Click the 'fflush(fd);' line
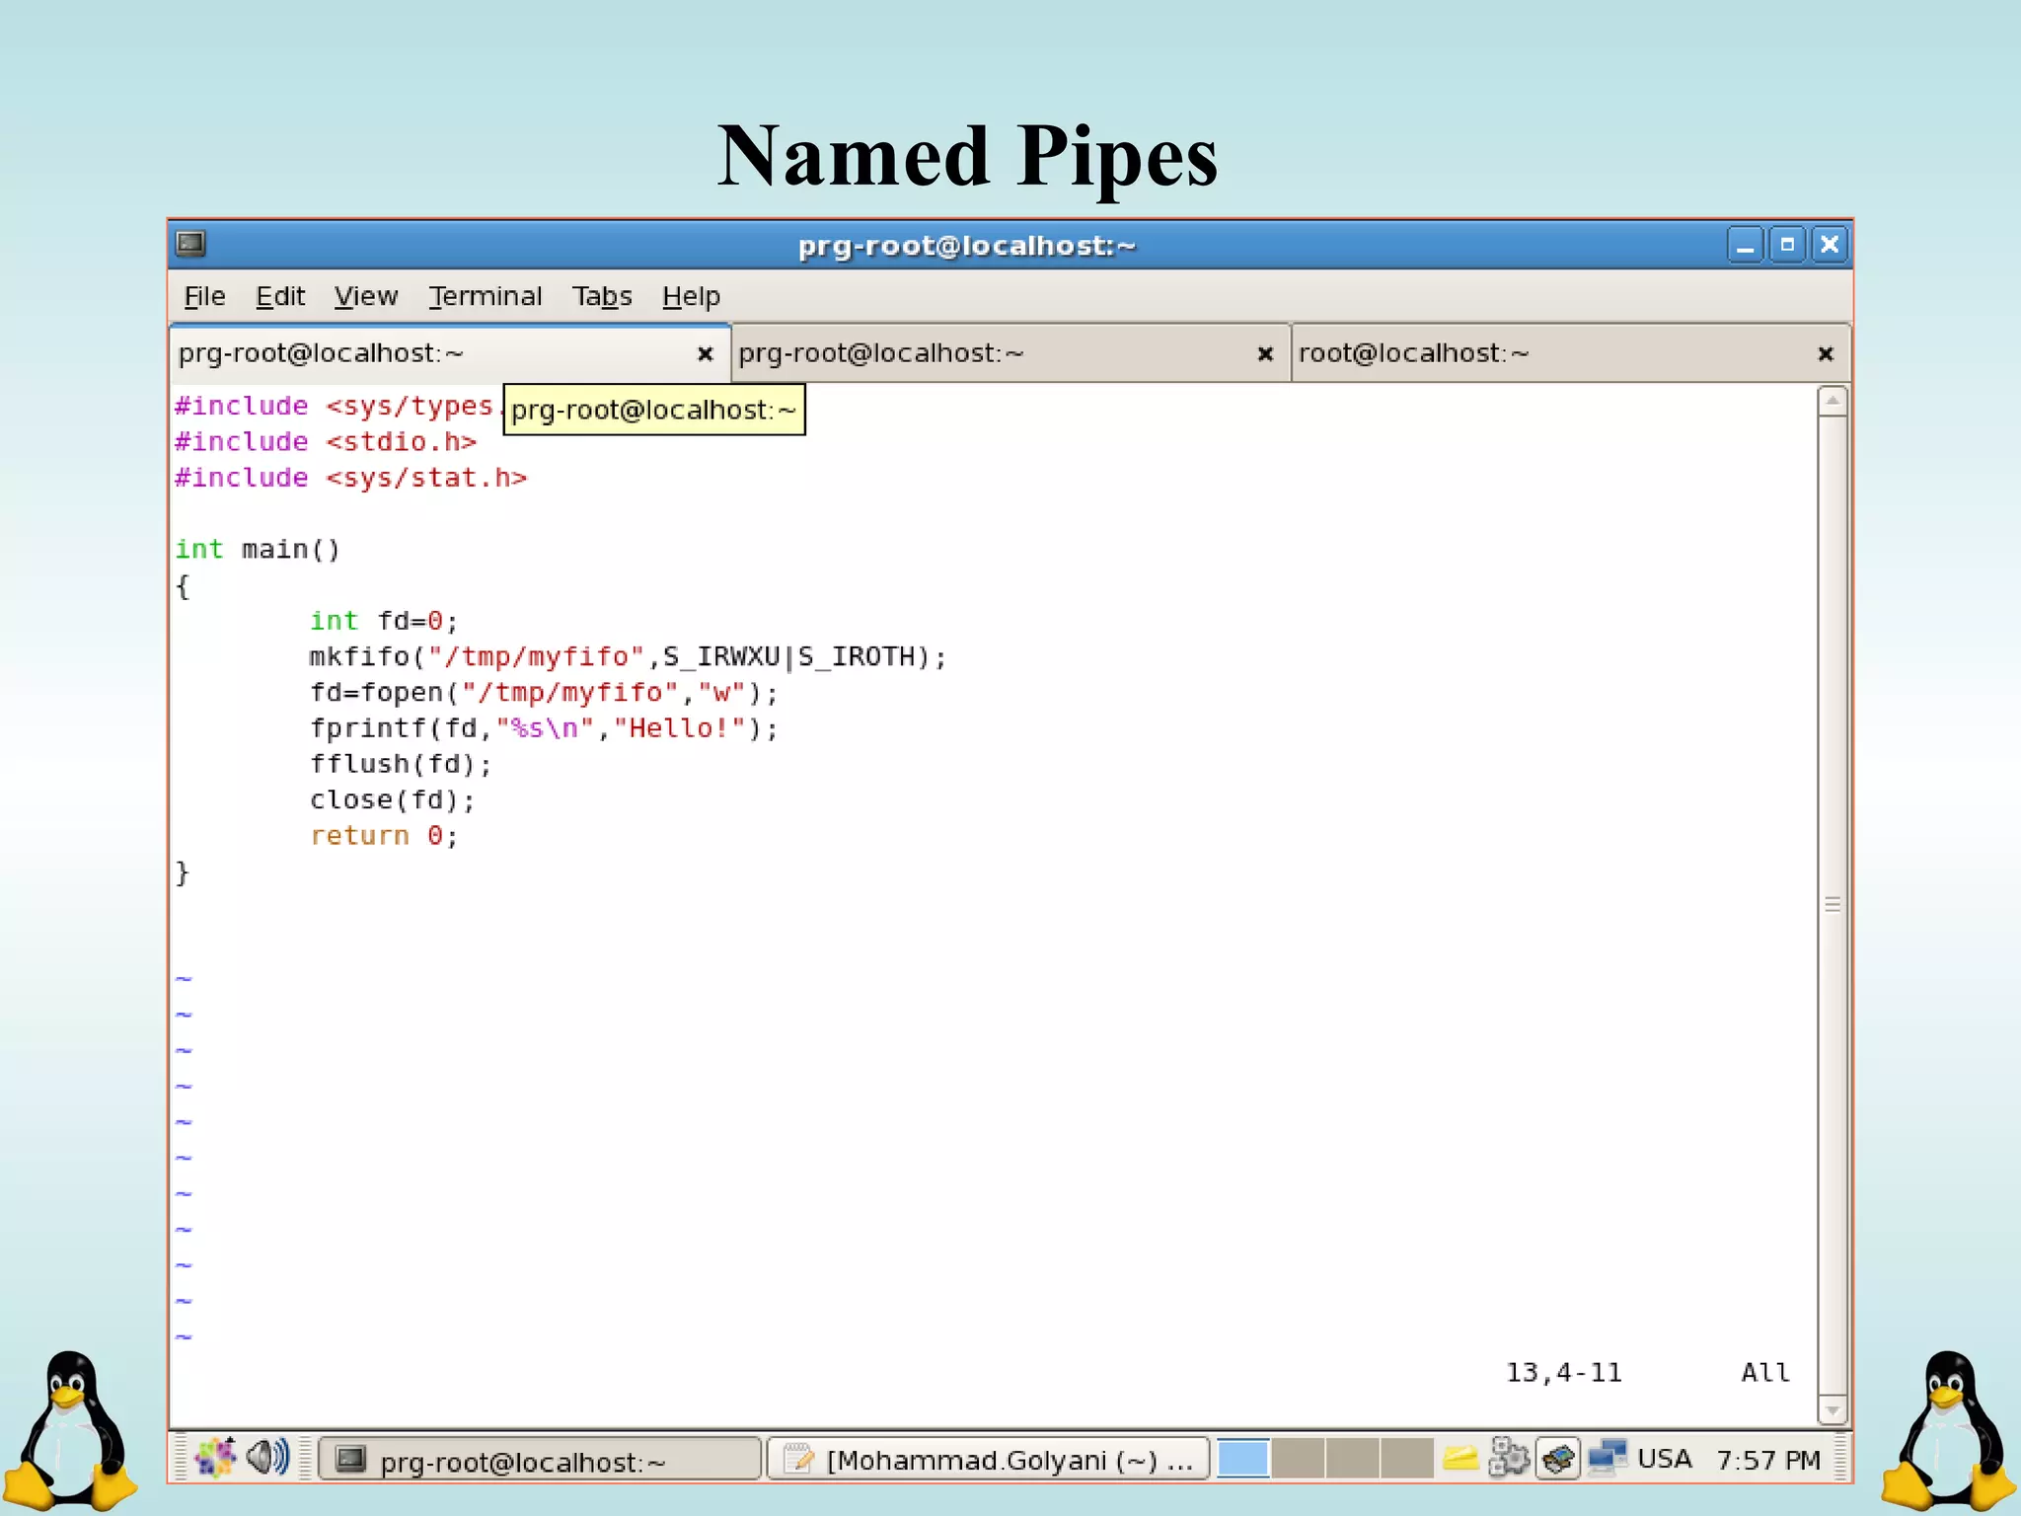Screen dimensions: 2021x1516 [x=401, y=764]
